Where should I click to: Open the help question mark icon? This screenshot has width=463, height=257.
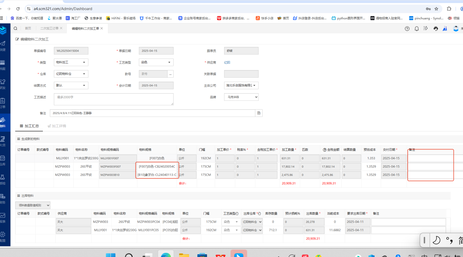[407, 29]
